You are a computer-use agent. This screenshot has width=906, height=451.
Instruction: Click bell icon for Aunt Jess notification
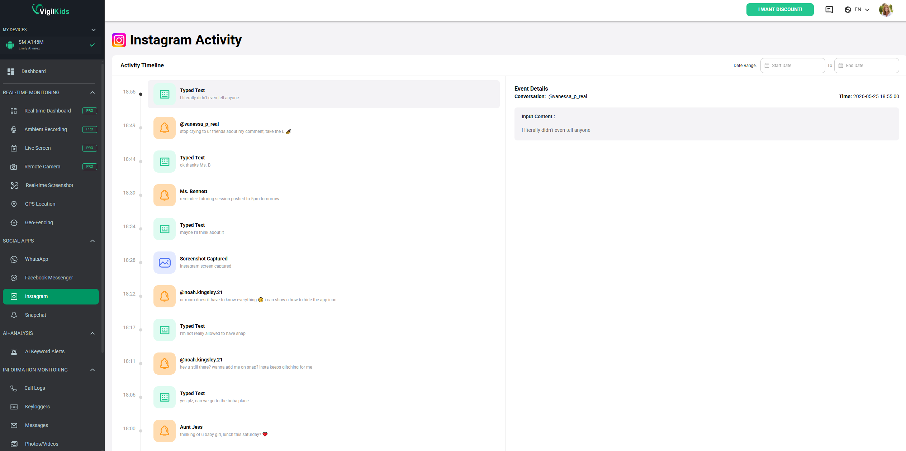coord(165,431)
